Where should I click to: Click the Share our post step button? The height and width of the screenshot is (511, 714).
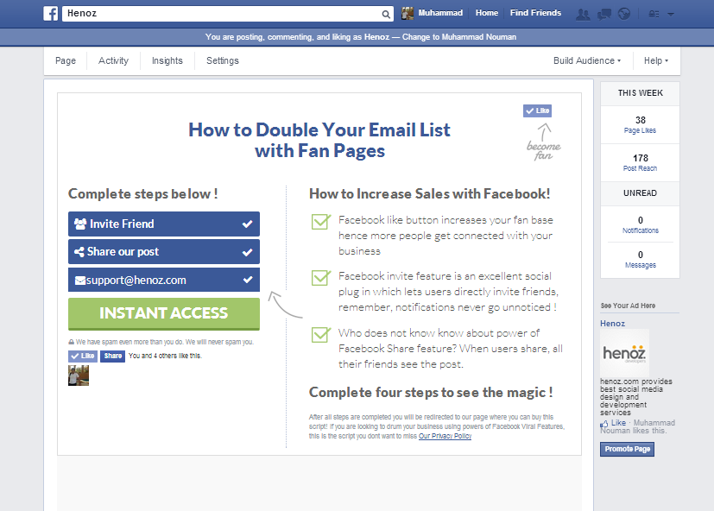point(164,252)
